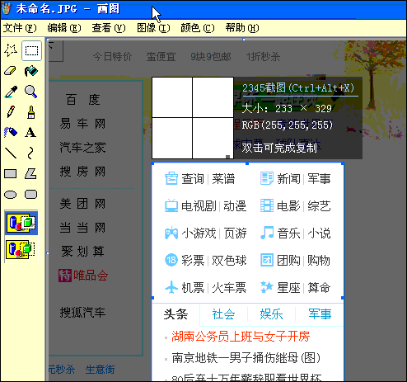Screen dimensions: 407x382
Task: Click the 星座 stars icon
Action: click(267, 287)
